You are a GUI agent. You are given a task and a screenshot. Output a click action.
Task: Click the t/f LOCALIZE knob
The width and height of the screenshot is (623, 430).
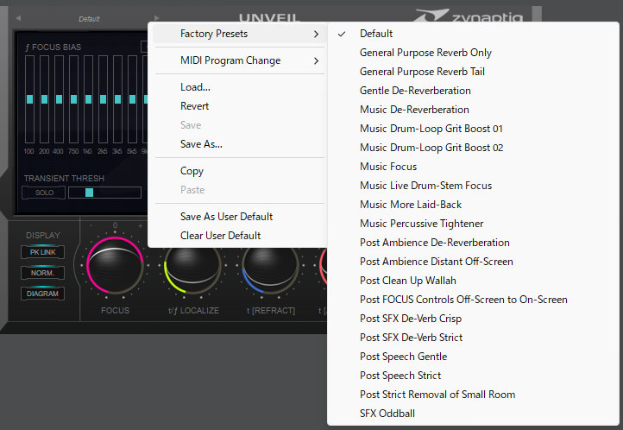click(x=193, y=270)
